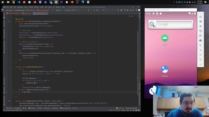This screenshot has height=117, width=209.
Task: Open the Problems tool window
Action: (x=17, y=108)
